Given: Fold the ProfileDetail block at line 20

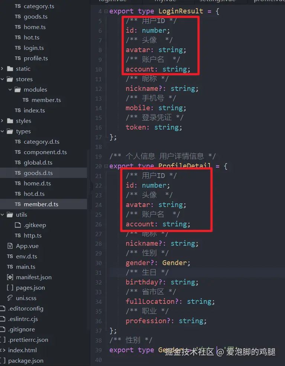Looking at the screenshot, I should click(106, 166).
